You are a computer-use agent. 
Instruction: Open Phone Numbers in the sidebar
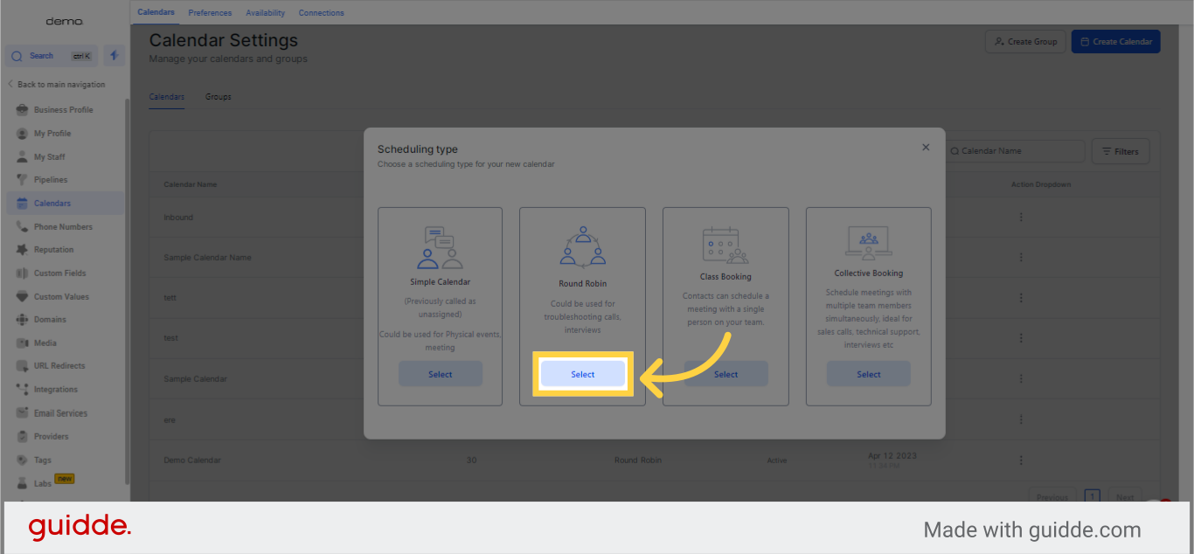(63, 227)
